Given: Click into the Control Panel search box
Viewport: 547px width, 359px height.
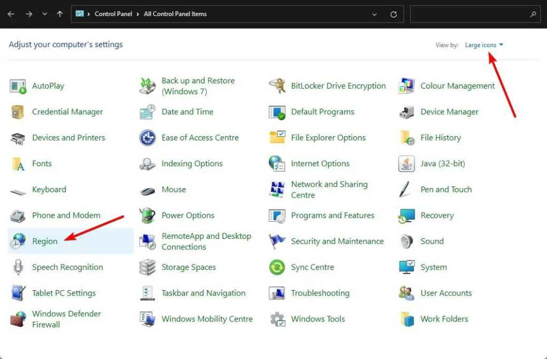Looking at the screenshot, I should tap(470, 14).
